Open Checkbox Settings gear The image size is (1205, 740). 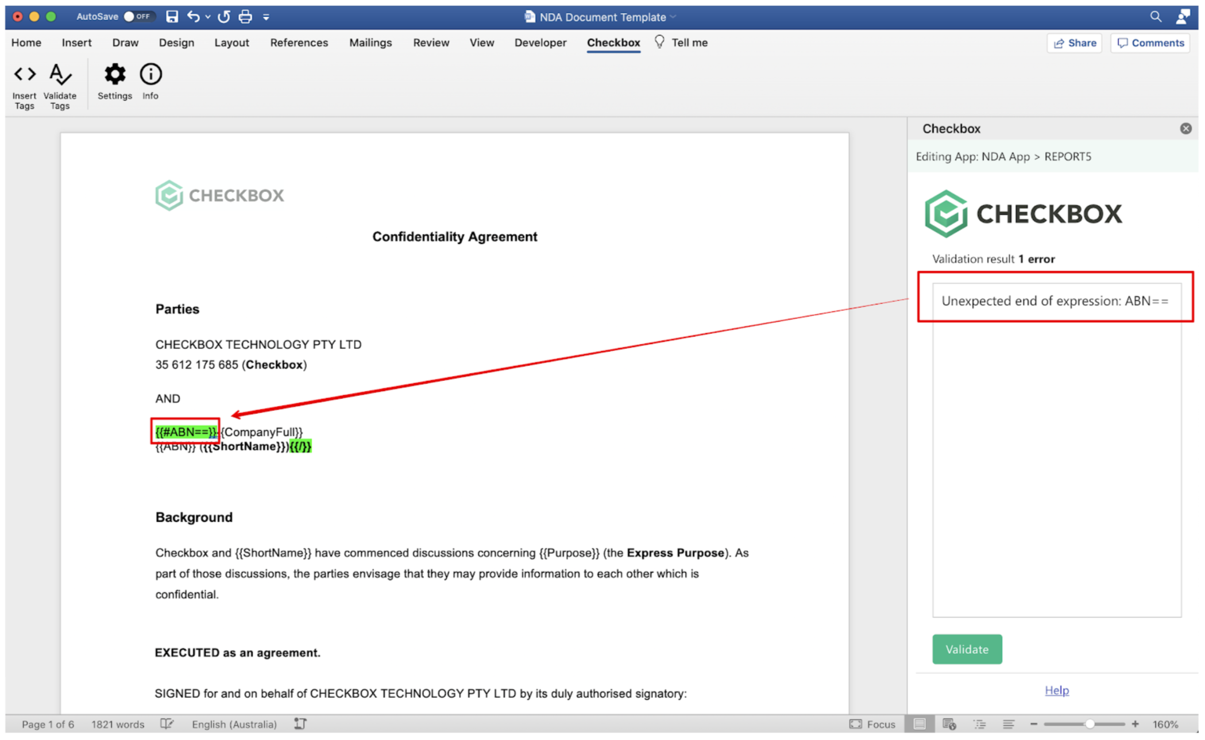point(115,82)
